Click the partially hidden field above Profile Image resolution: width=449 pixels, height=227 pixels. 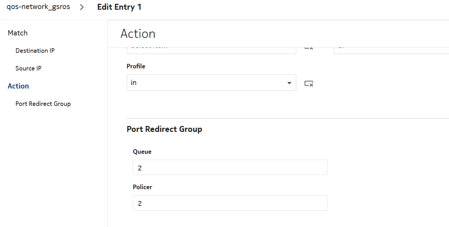click(x=211, y=50)
